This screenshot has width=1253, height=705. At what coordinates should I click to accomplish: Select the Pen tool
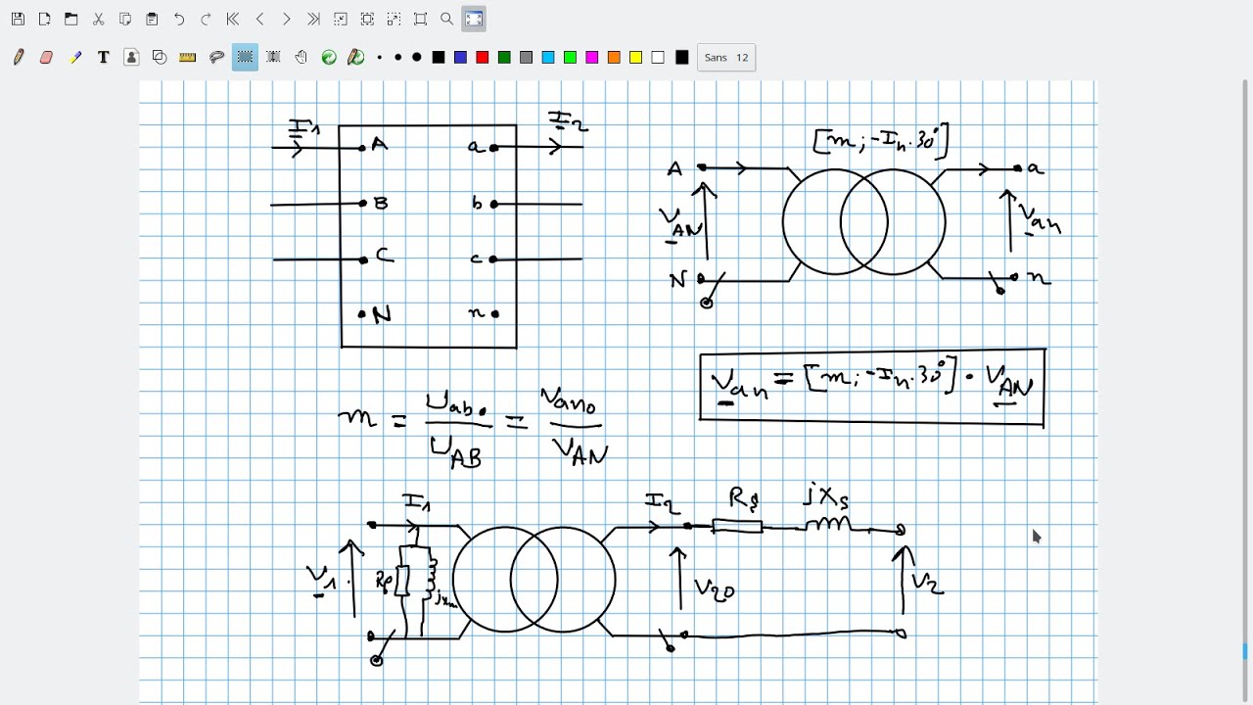19,58
